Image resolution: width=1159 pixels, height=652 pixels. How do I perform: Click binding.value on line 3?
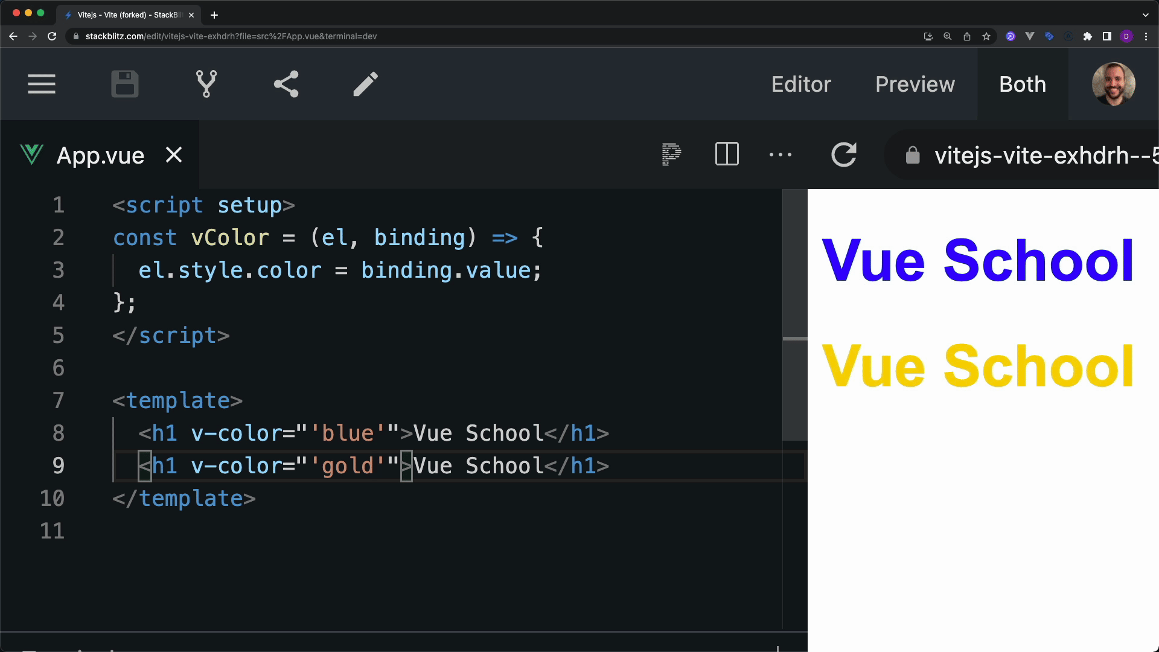[446, 270]
